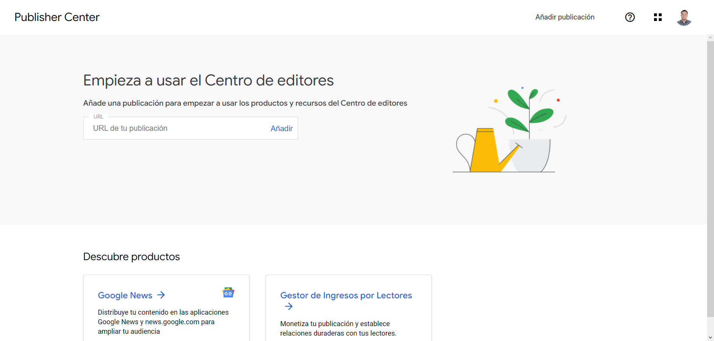Open the Google News link
Image resolution: width=714 pixels, height=341 pixels.
point(125,295)
